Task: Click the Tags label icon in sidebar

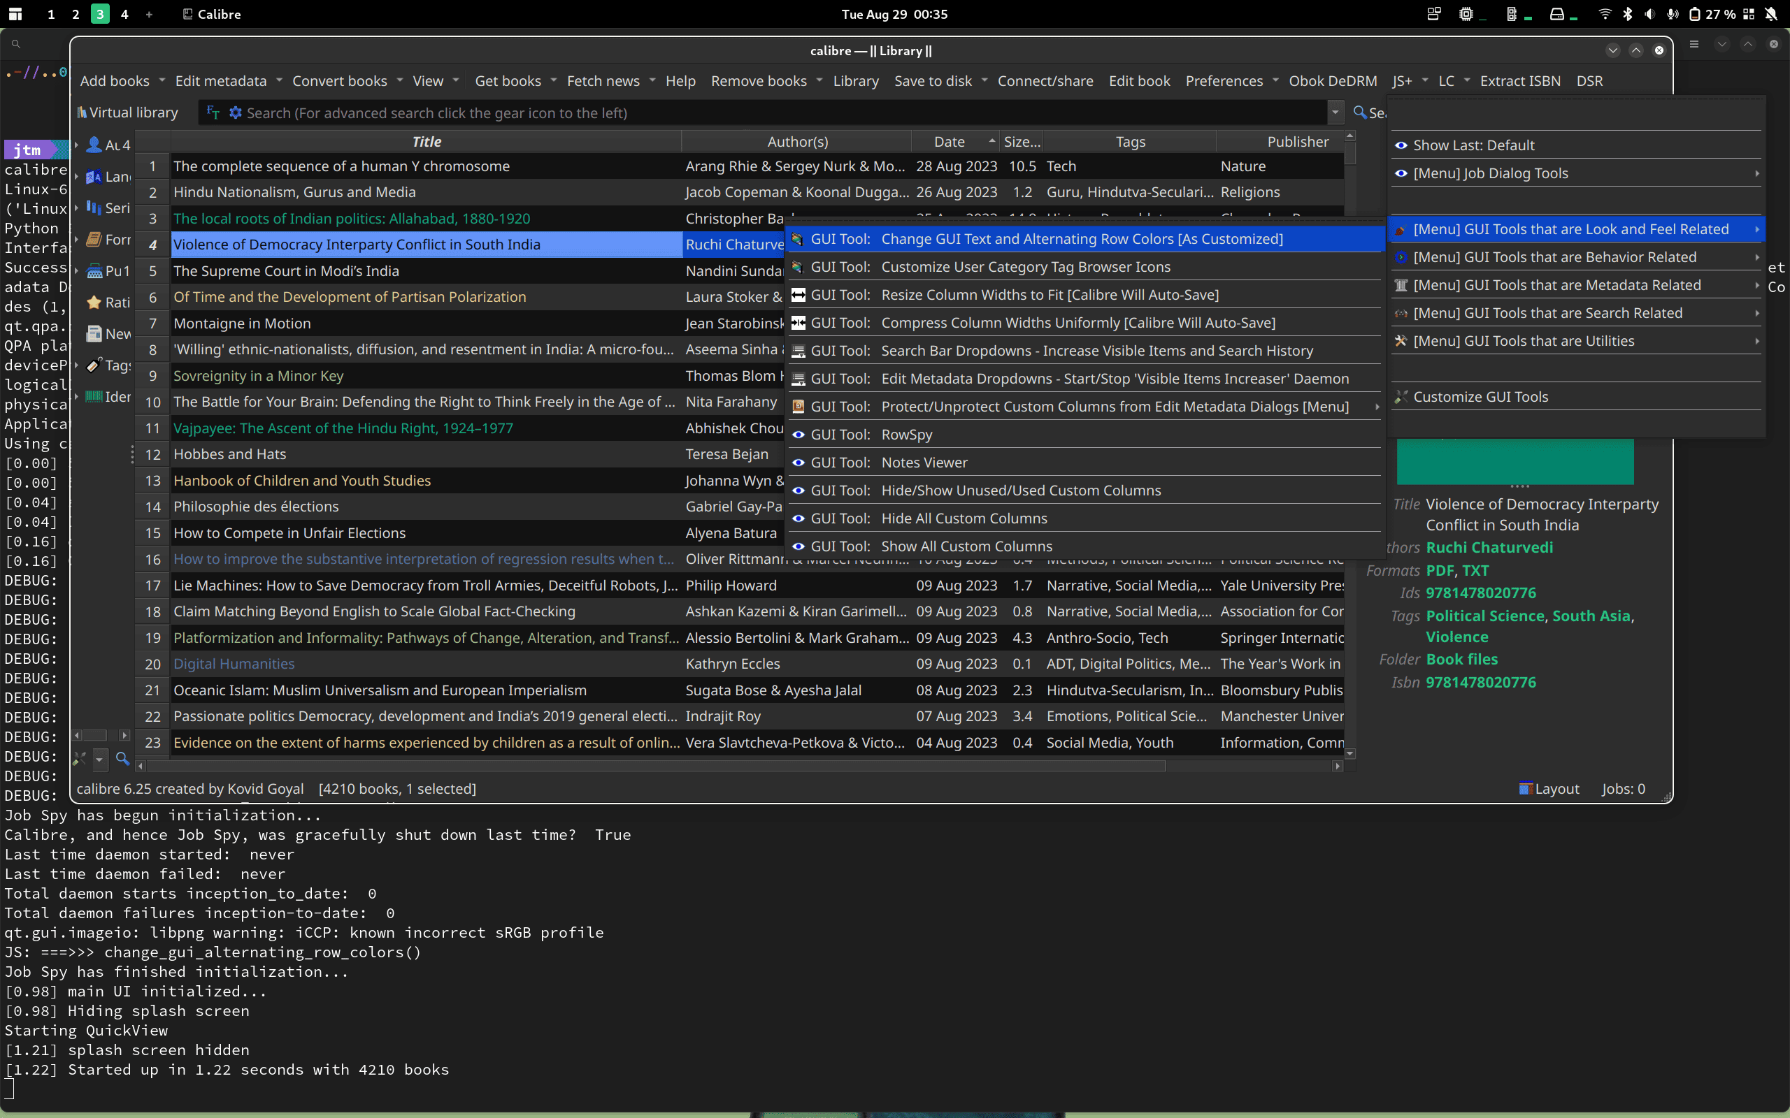Action: tap(94, 365)
